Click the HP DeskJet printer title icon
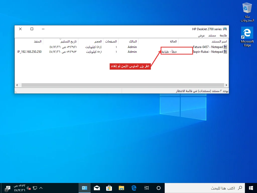This screenshot has height=193, width=257. tap(225, 29)
